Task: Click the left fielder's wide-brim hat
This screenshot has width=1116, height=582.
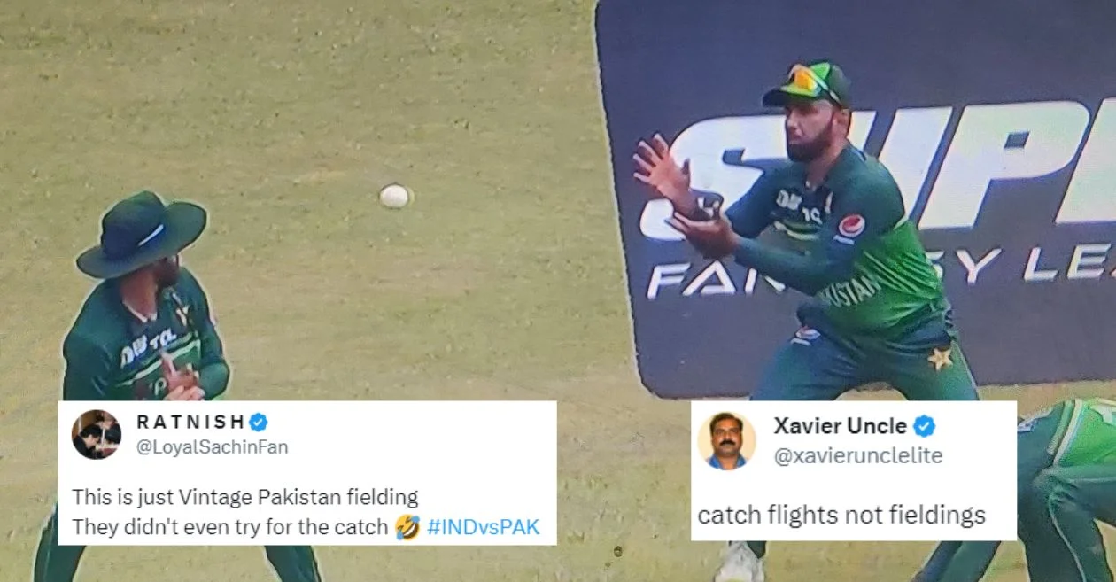Action: pyautogui.click(x=142, y=234)
